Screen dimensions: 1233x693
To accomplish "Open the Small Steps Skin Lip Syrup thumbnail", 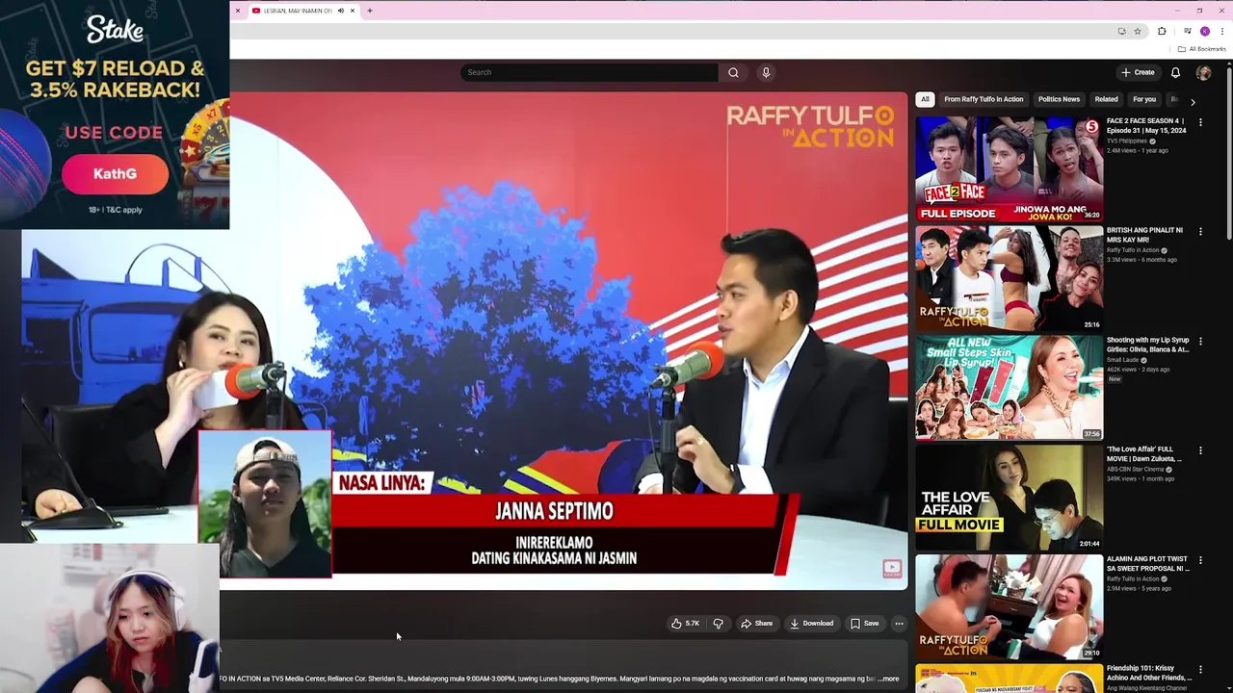I will coord(1009,388).
